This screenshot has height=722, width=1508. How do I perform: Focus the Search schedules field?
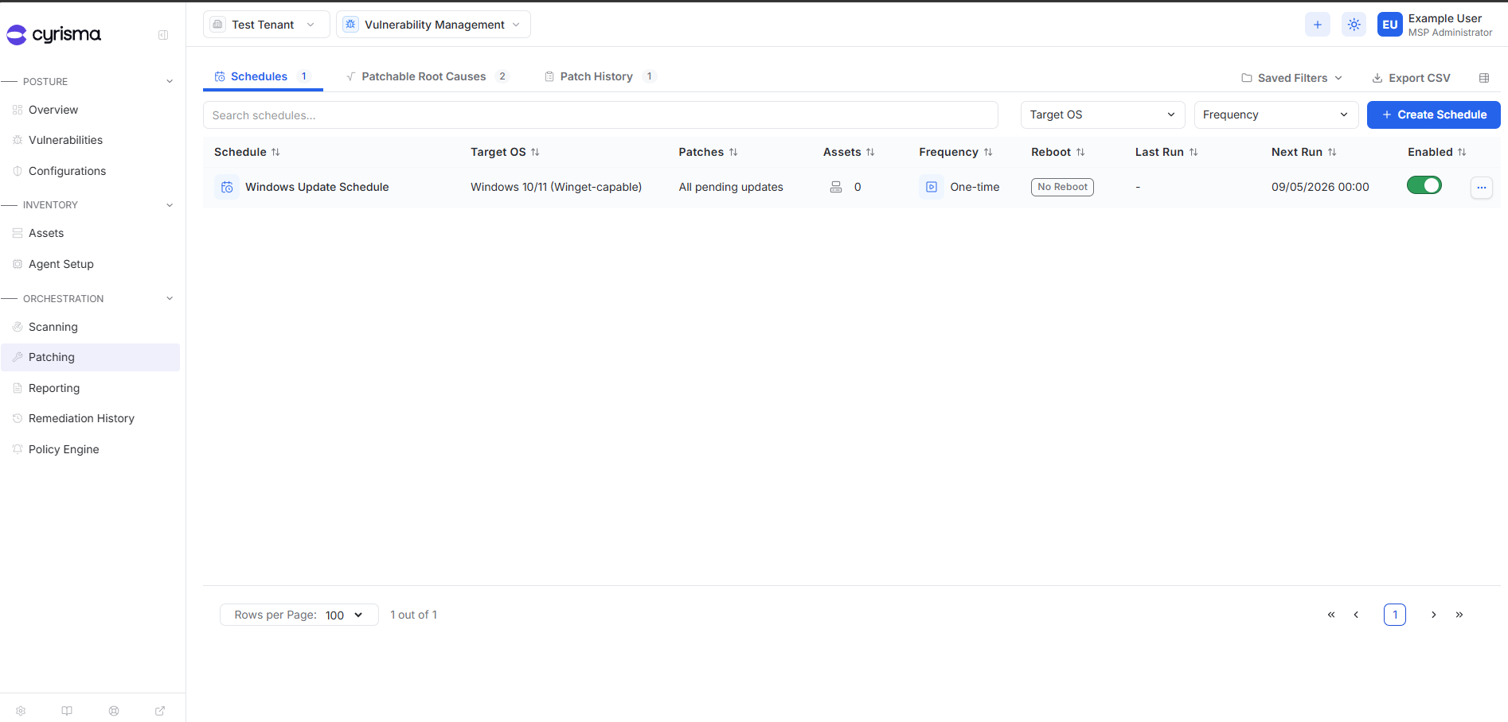(x=600, y=115)
